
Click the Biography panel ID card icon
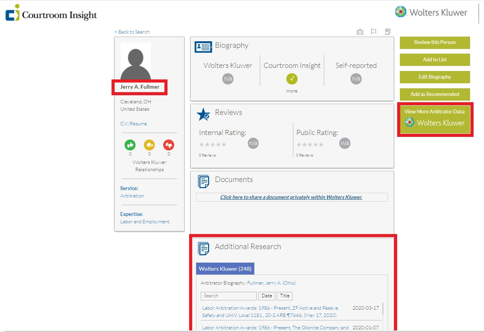pyautogui.click(x=203, y=46)
